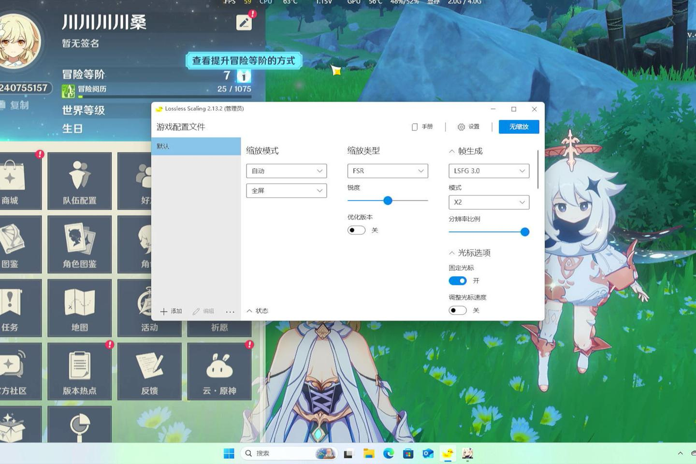696x464 pixels.
Task: Turn off the 固定光标 switch
Action: [x=457, y=281]
